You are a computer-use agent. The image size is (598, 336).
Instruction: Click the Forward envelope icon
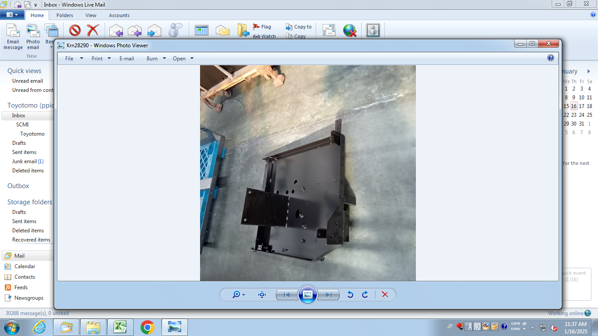[154, 31]
